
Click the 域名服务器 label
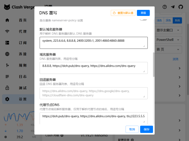[48, 55]
